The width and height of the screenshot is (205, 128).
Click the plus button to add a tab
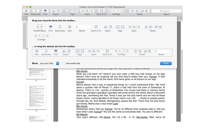point(181,18)
